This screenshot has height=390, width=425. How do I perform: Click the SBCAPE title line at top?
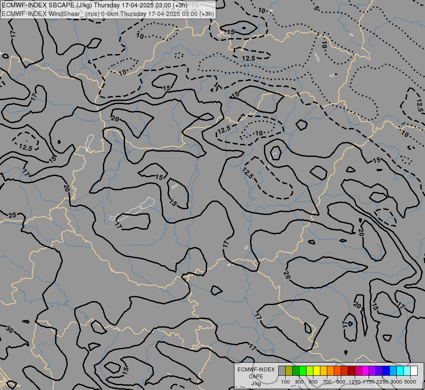click(95, 5)
